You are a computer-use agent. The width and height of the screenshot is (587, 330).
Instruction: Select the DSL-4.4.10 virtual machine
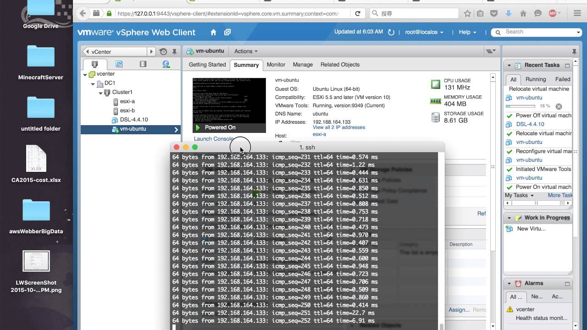134,120
